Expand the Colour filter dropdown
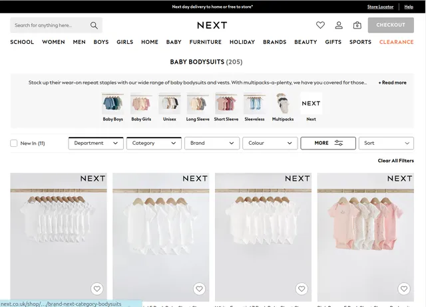The image size is (426, 307). click(x=270, y=143)
